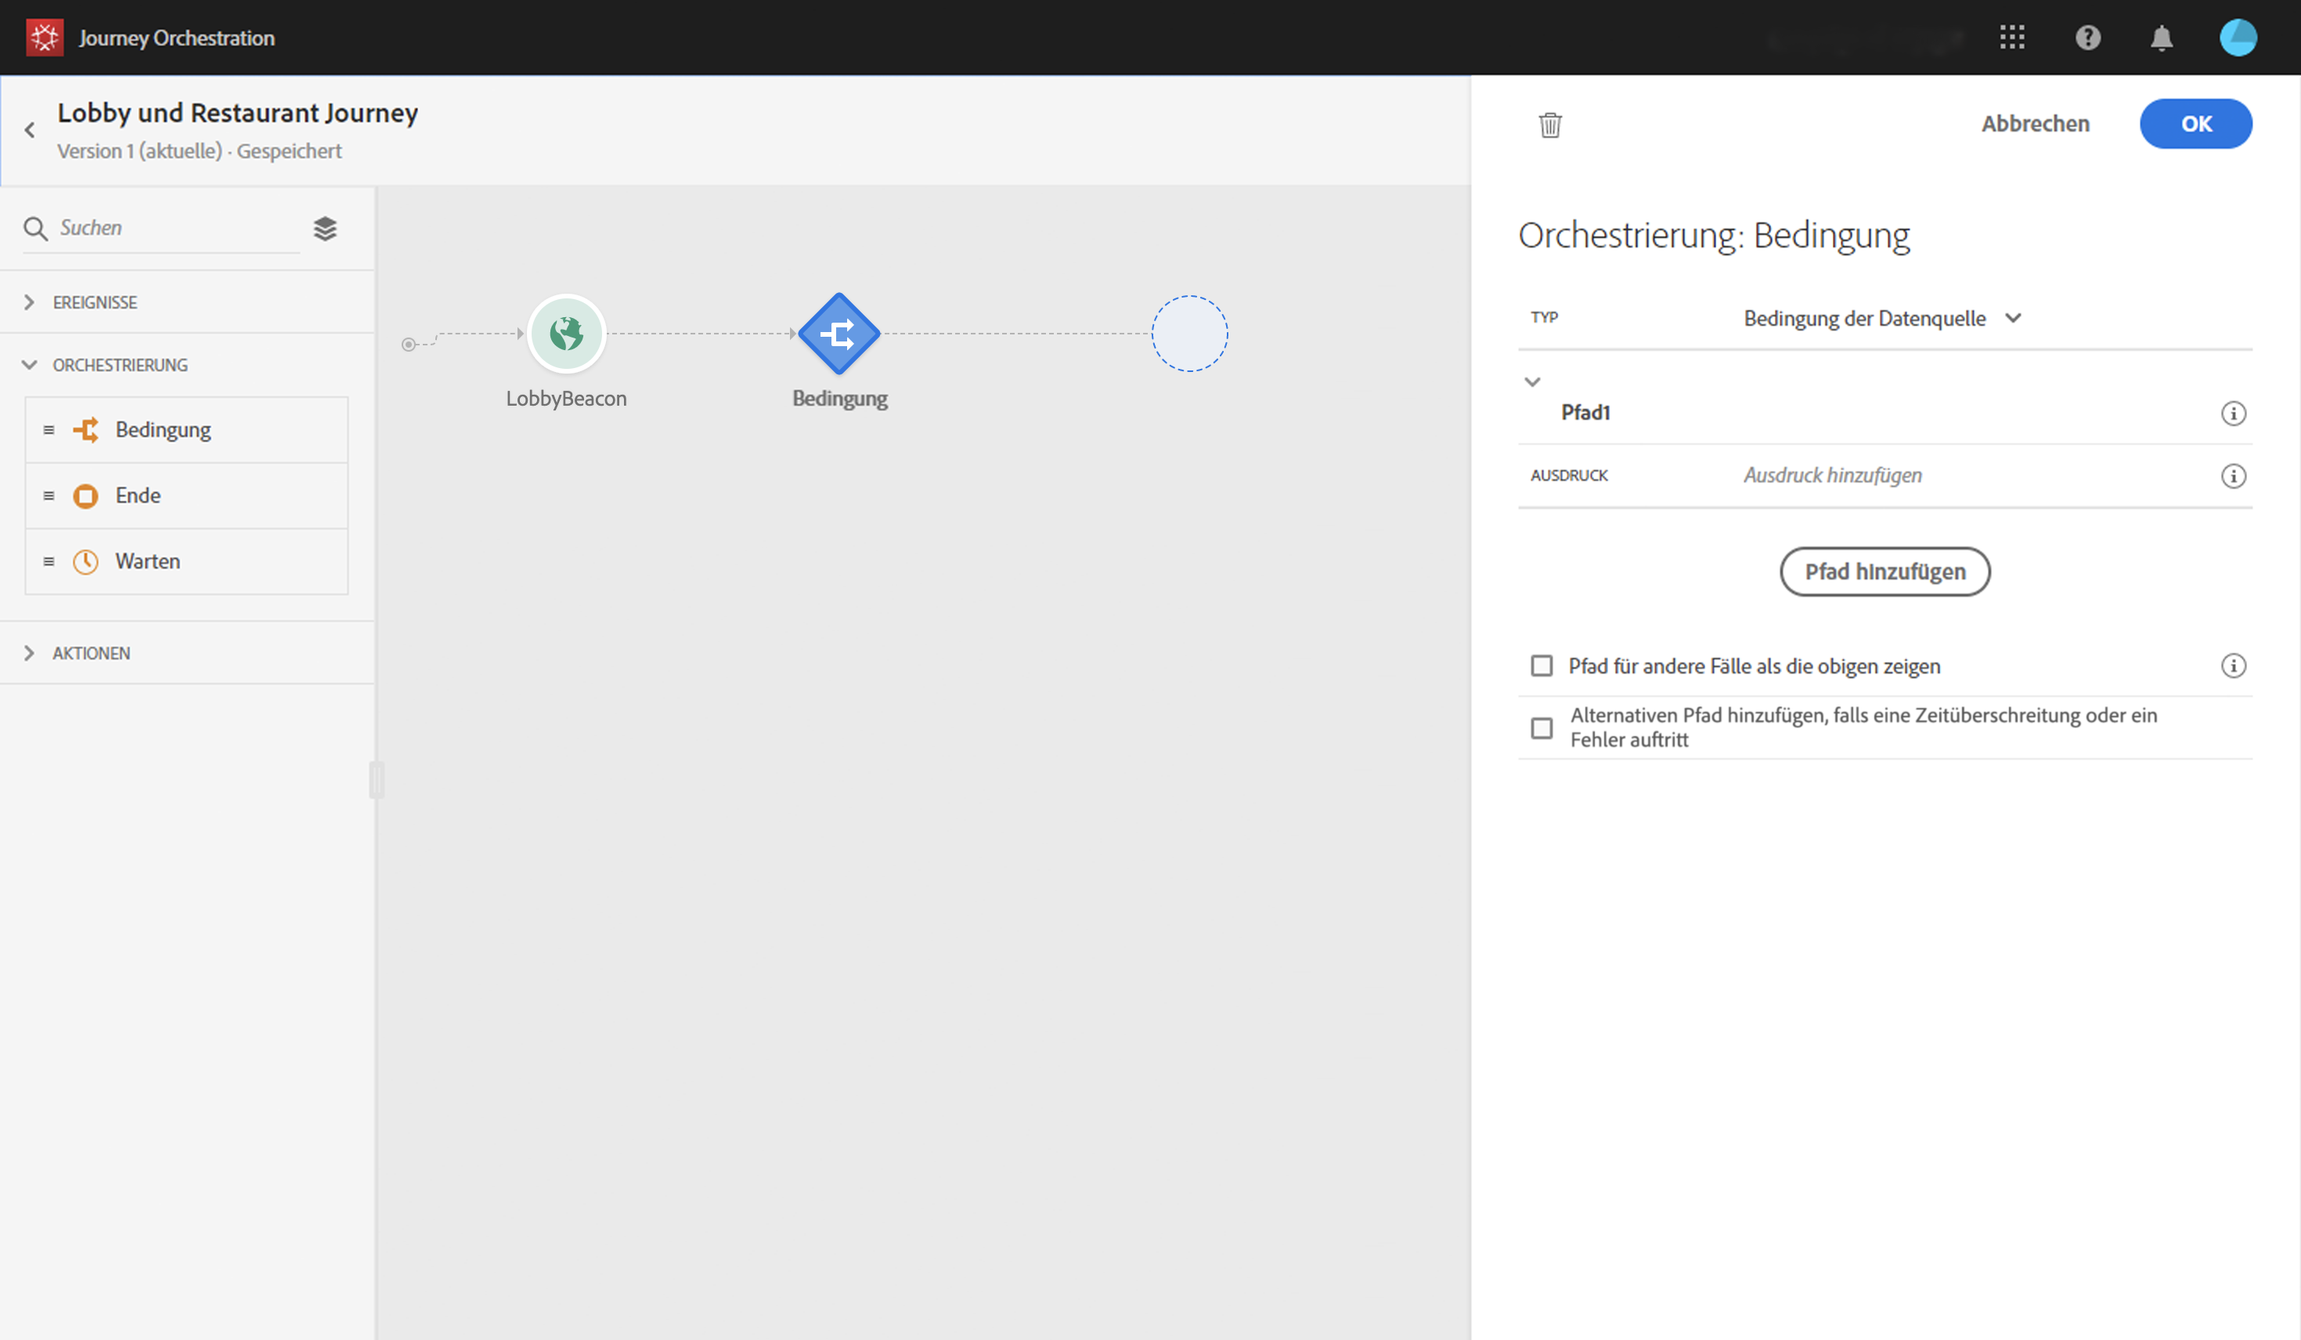The width and height of the screenshot is (2301, 1340).
Task: Click the back arrow beside journey title
Action: click(30, 131)
